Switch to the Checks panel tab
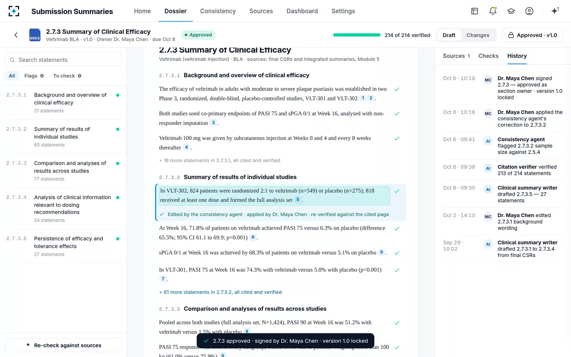 coord(489,56)
